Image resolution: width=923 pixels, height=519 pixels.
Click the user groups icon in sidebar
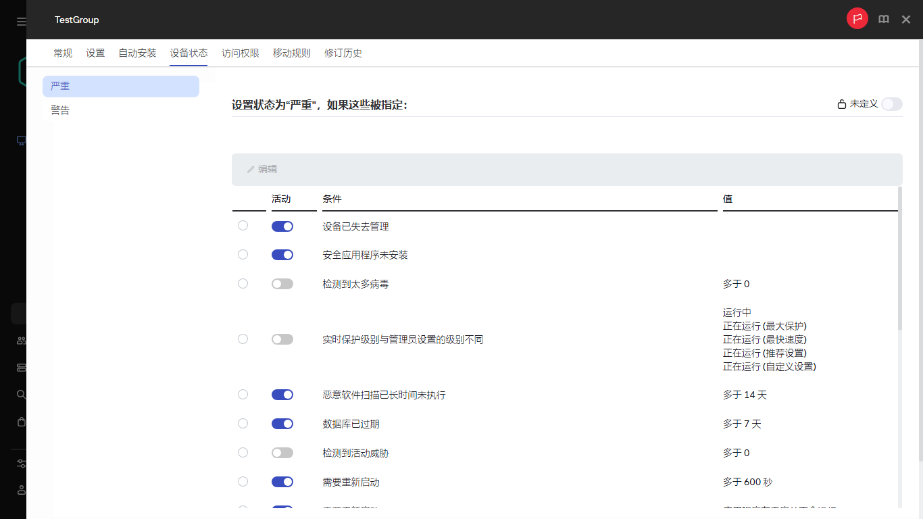click(20, 340)
